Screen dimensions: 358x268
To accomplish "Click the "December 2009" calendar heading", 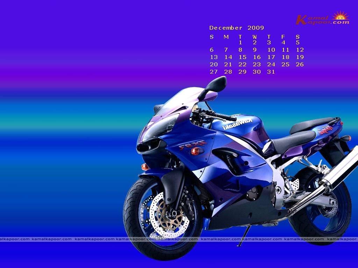I will pyautogui.click(x=237, y=28).
